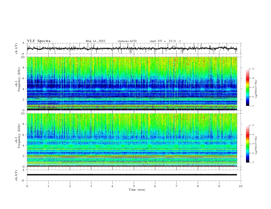Click the "-3" tick on ch.1 color bar

click(252, 69)
